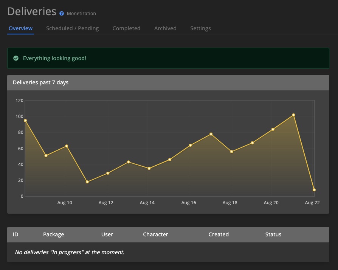Click the Deliveries past 7 days panel header
Screen dimensions: 338x270
pos(168,82)
